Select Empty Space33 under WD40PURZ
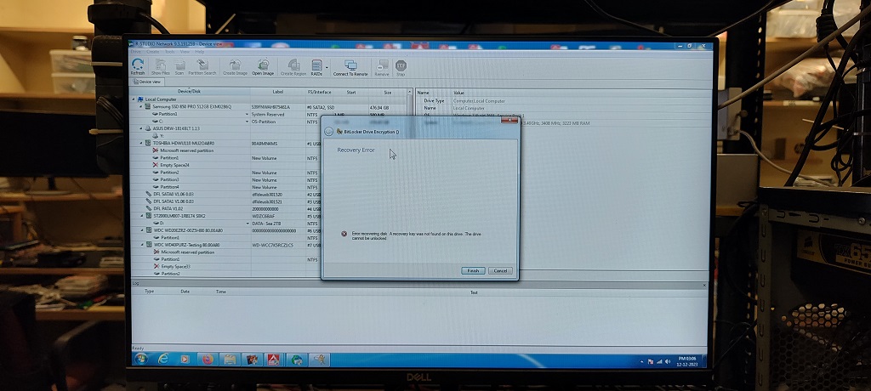 [x=172, y=267]
